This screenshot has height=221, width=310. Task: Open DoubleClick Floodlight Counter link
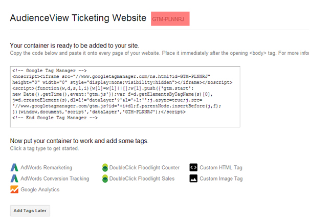pyautogui.click(x=144, y=168)
